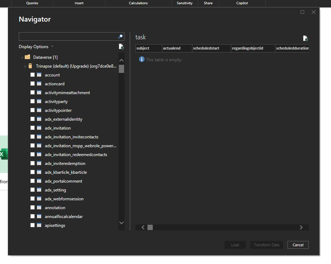Check the adx_invitation table checkbox
331x264 pixels.
click(33, 128)
